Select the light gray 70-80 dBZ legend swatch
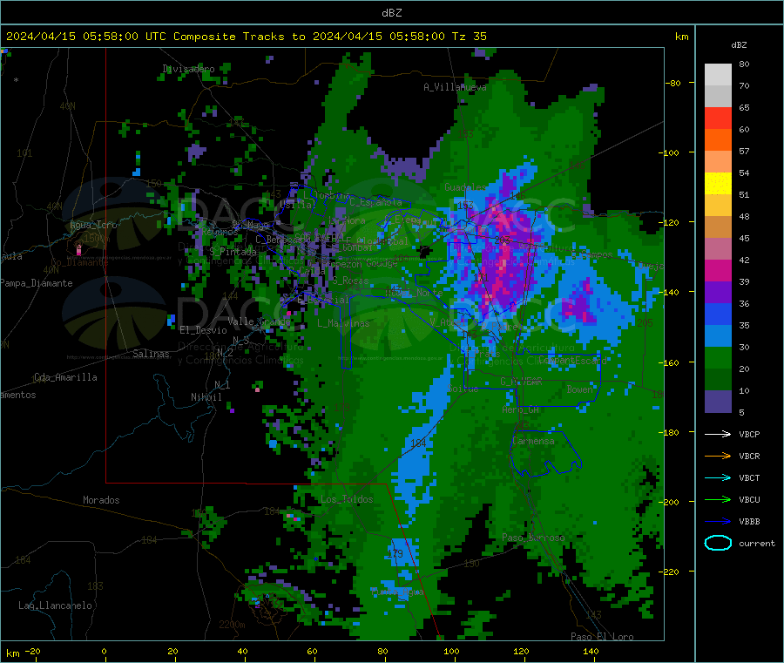 (x=718, y=75)
